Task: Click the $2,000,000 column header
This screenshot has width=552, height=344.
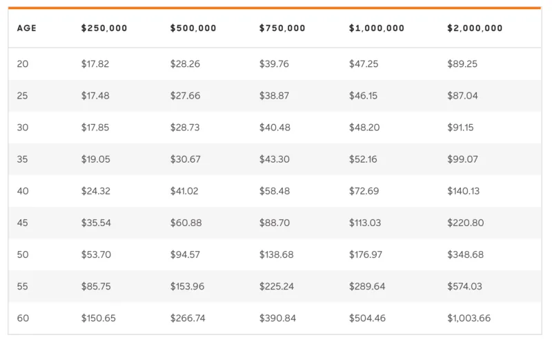Action: 475,29
